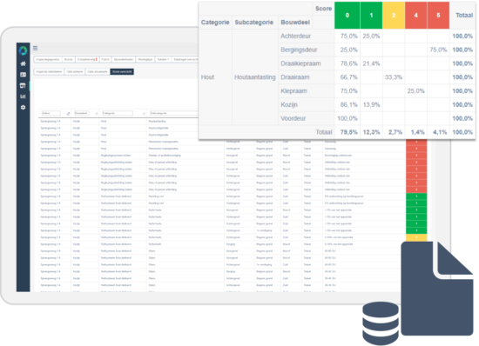Click the Categorie column filter field
The width and height of the screenshot is (479, 346).
pos(118,113)
